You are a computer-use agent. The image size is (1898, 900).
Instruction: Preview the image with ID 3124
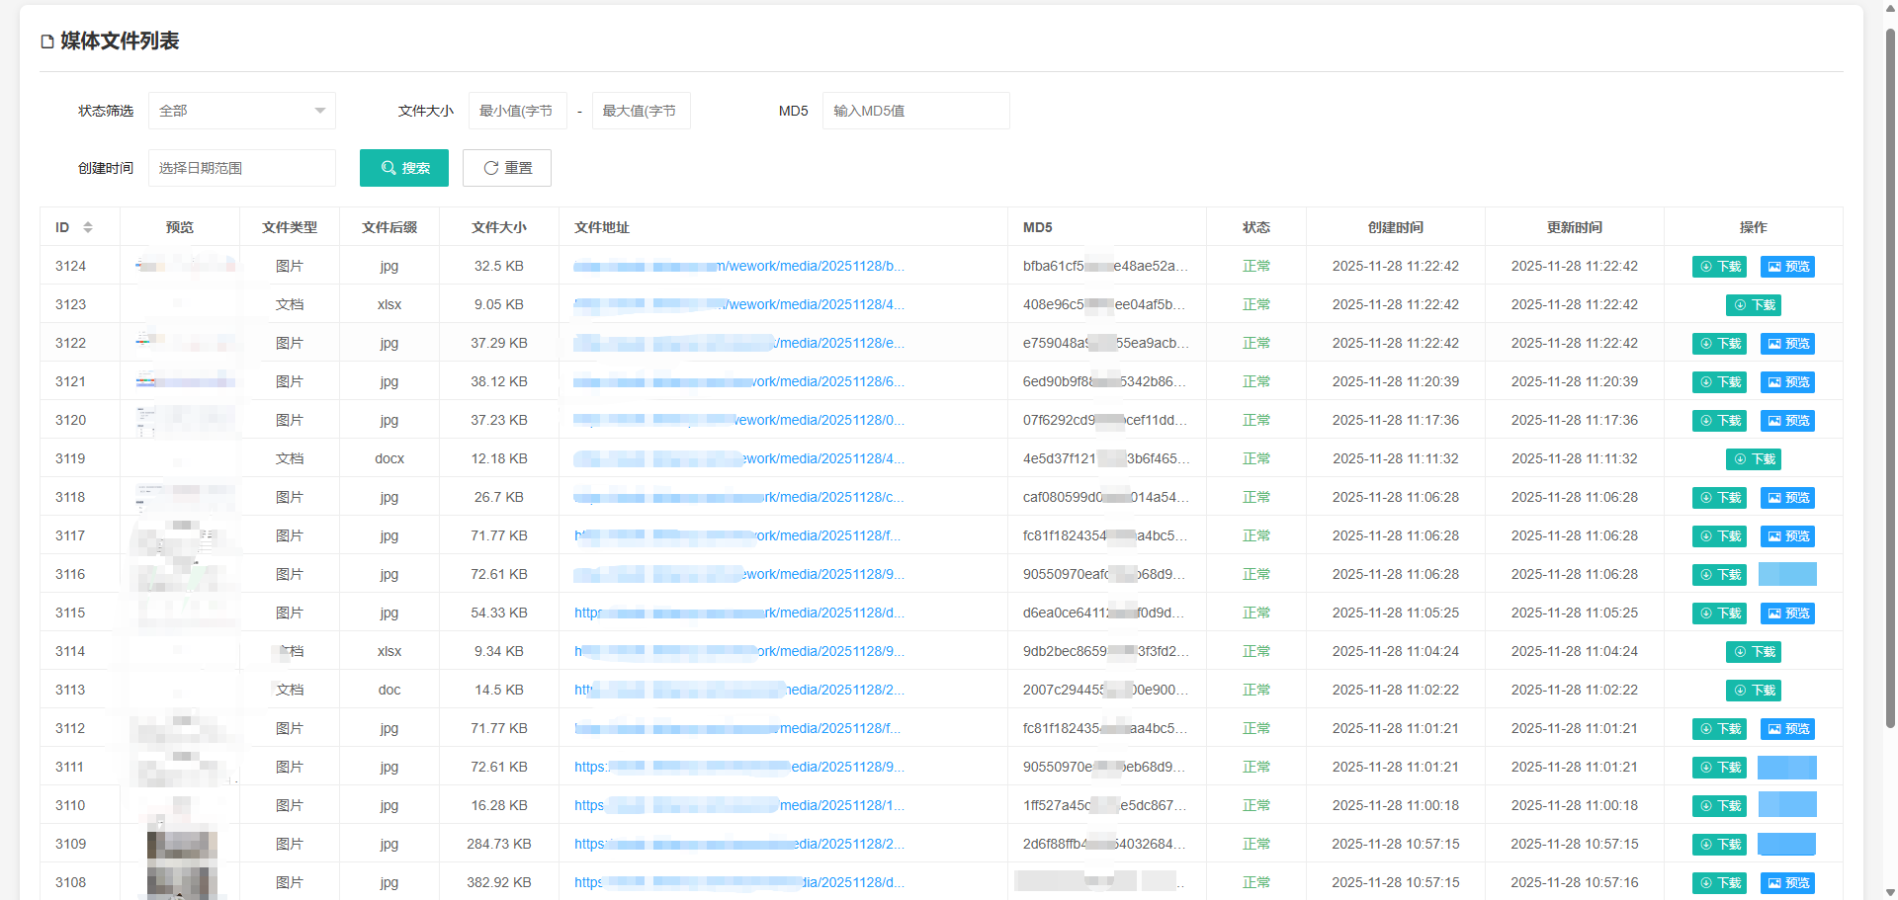[1787, 267]
